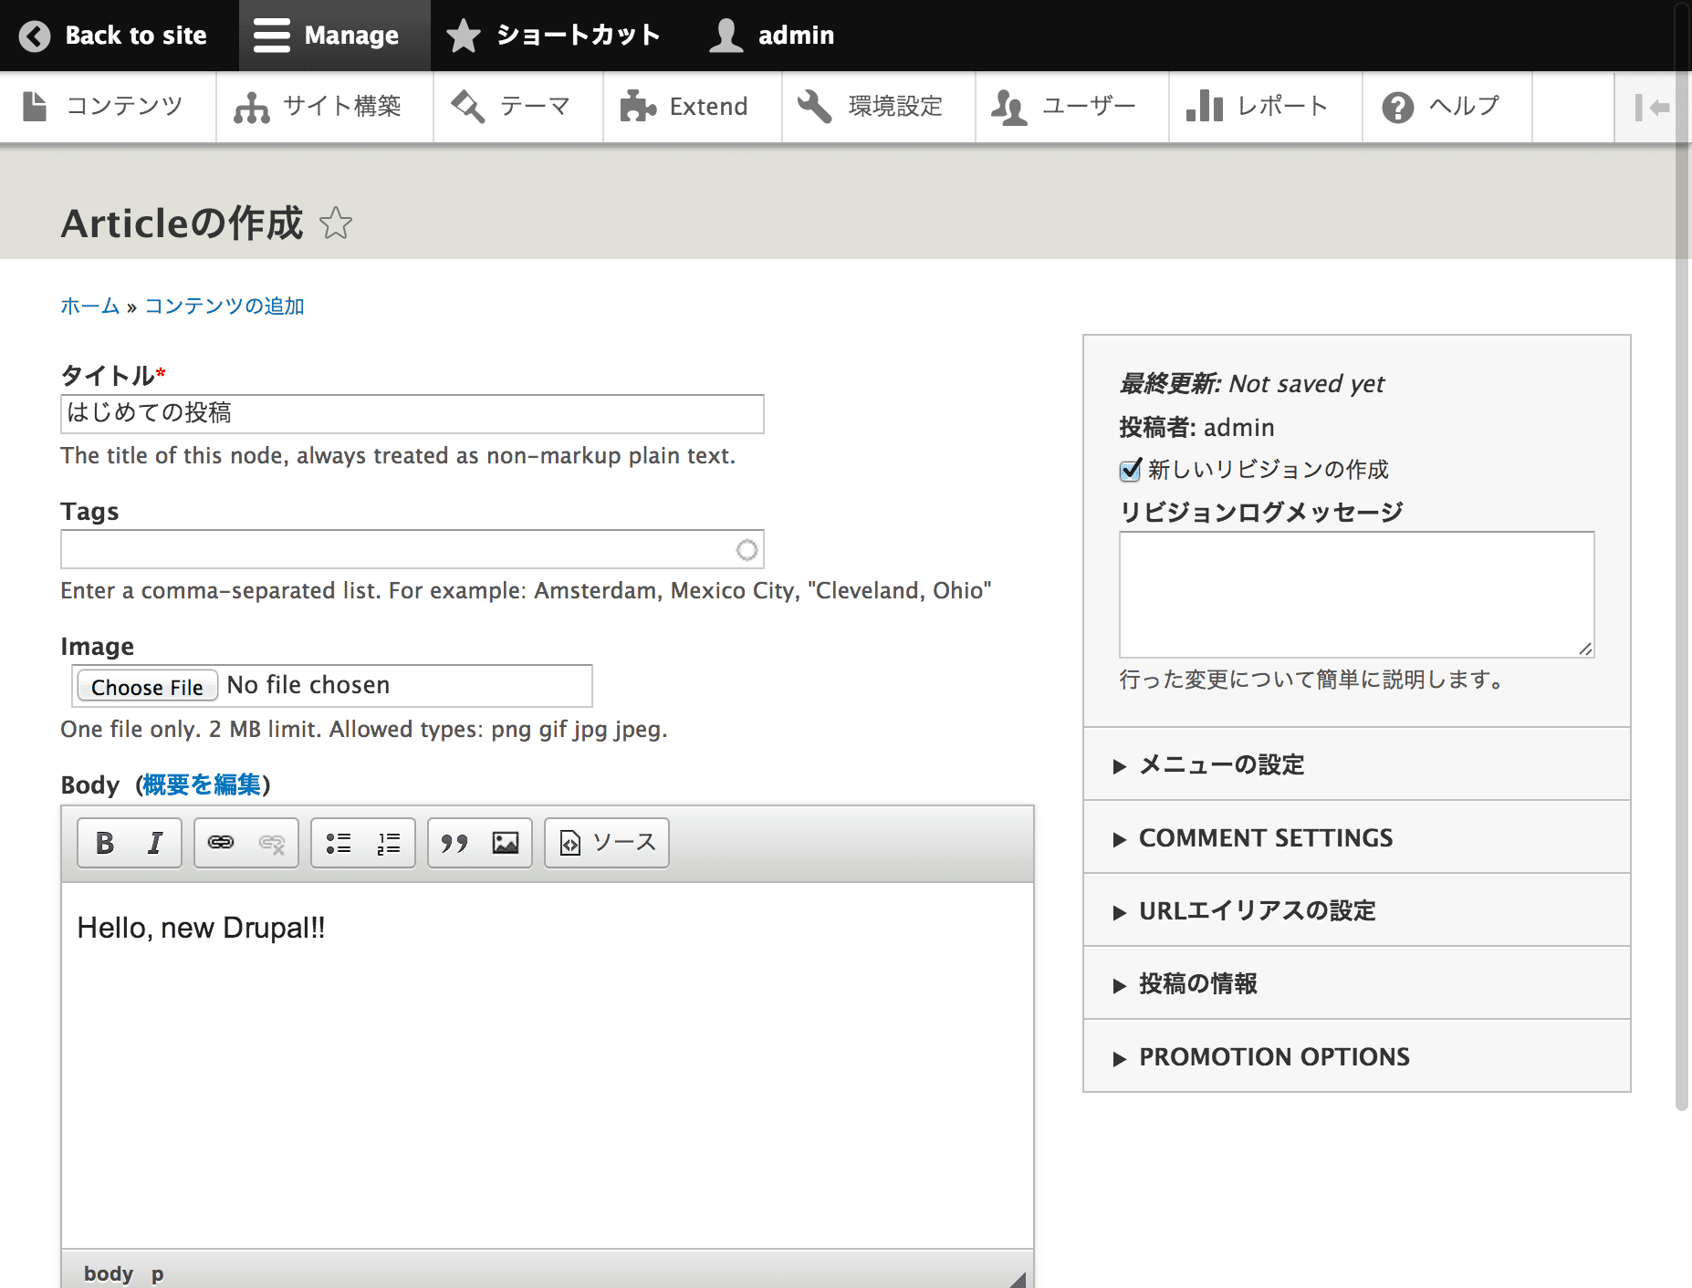Screen dimensions: 1692x1288
Task: Expand URLエイリアスの設定 section
Action: [1357, 910]
